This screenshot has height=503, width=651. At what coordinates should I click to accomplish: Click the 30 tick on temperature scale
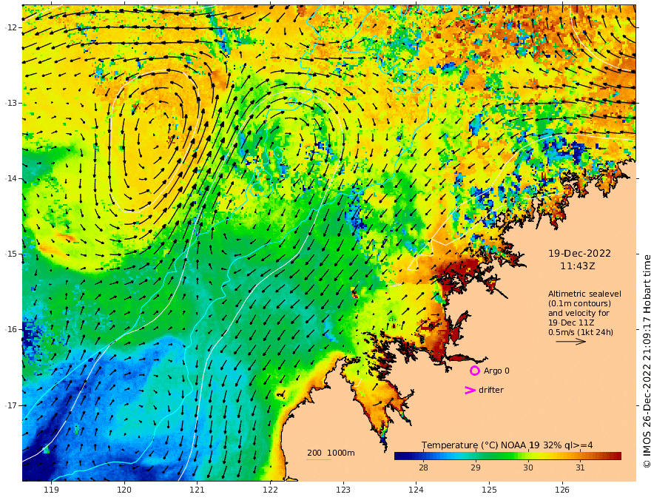tap(528, 467)
